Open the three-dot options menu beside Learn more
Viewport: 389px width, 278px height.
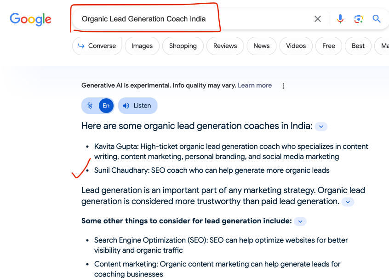[x=283, y=85]
